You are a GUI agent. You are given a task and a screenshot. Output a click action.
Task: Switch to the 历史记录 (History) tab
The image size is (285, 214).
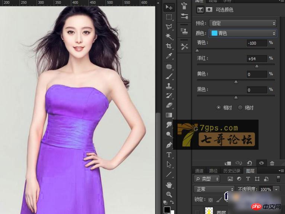[232, 171]
